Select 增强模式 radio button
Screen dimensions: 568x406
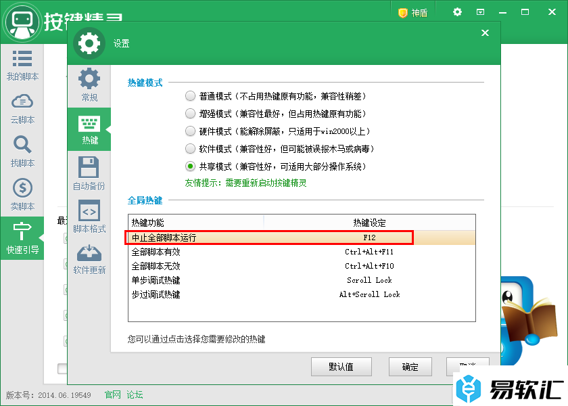190,114
